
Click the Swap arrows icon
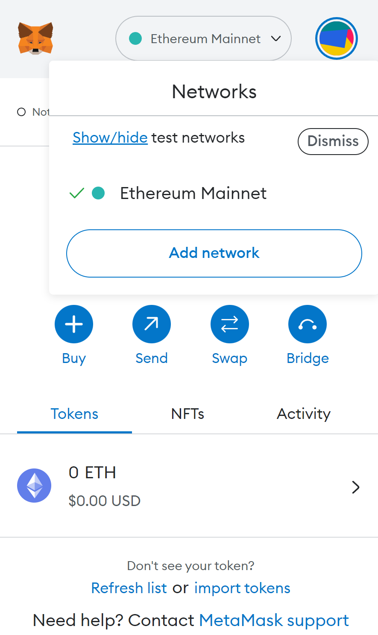[229, 324]
